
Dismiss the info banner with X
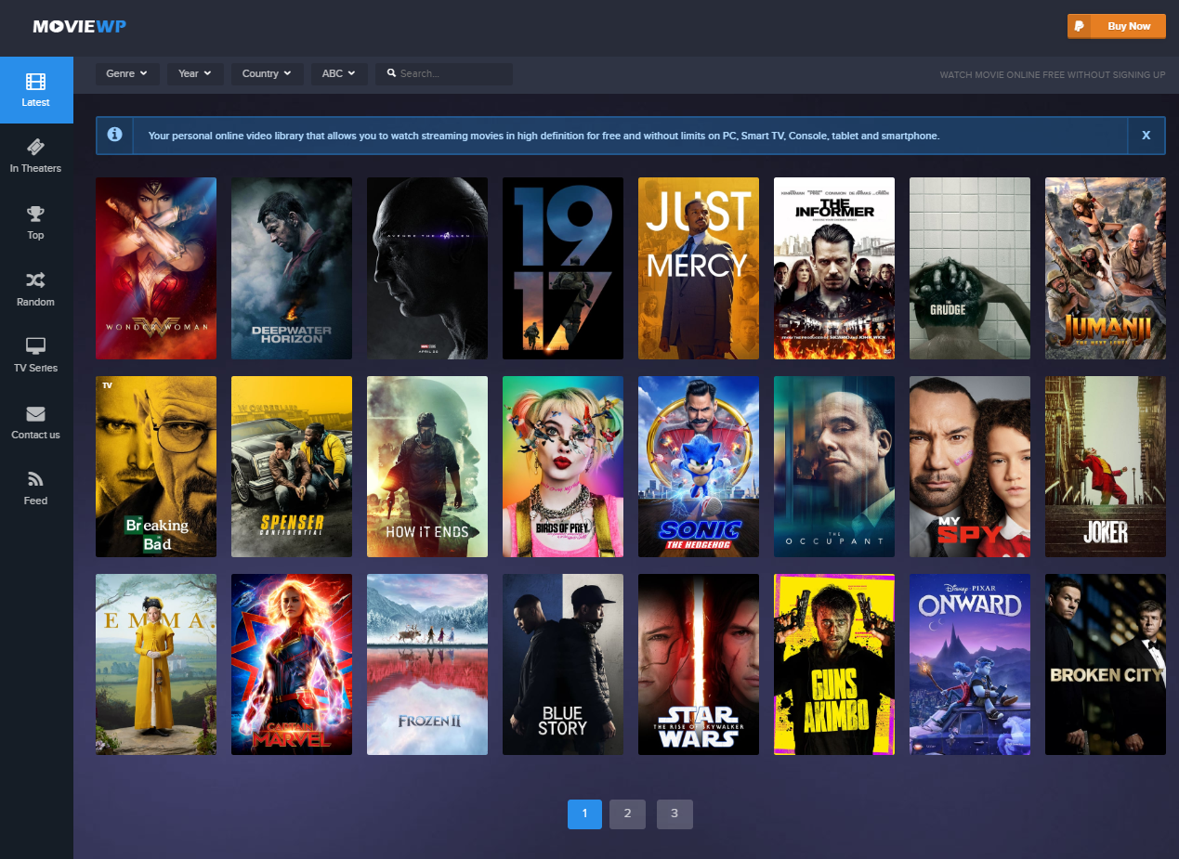[x=1146, y=136]
